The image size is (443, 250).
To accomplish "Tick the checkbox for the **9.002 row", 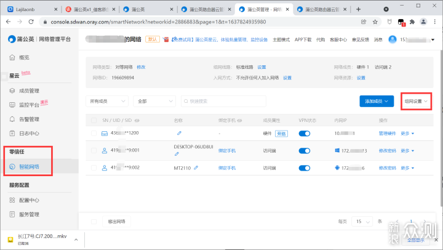I will tap(94, 167).
